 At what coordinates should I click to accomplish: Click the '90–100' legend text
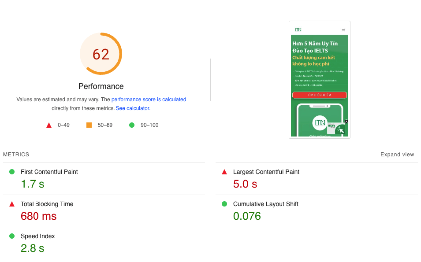point(149,125)
